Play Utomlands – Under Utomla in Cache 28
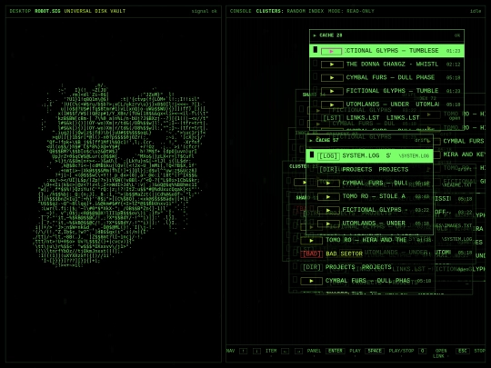The width and height of the screenshot is (491, 368). (332, 104)
